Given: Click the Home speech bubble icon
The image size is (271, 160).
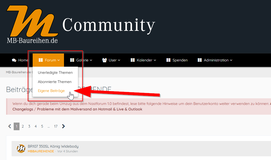Looking at the screenshot, I should point(14,60).
